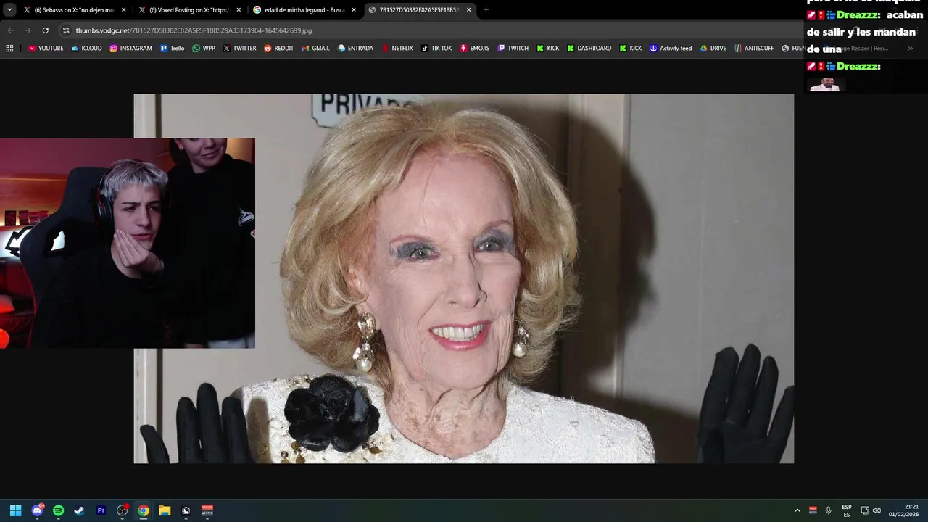Viewport: 928px width, 522px height.
Task: Open Spotify from the taskbar
Action: 58,510
